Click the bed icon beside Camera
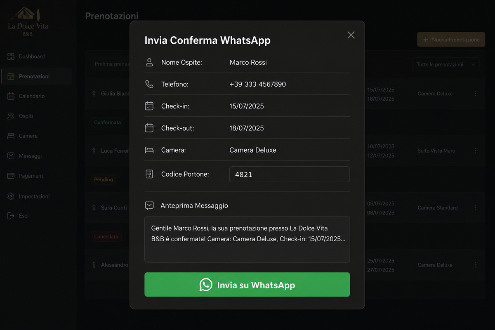The width and height of the screenshot is (495, 330). (x=149, y=150)
